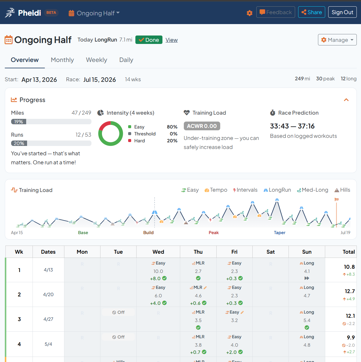The width and height of the screenshot is (361, 362).
Task: Click the green Done button
Action: [149, 40]
